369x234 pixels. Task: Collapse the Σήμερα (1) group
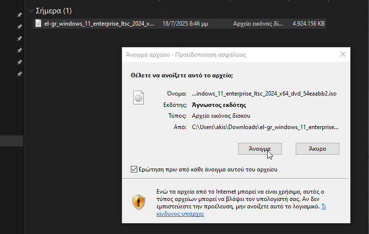click(x=31, y=11)
